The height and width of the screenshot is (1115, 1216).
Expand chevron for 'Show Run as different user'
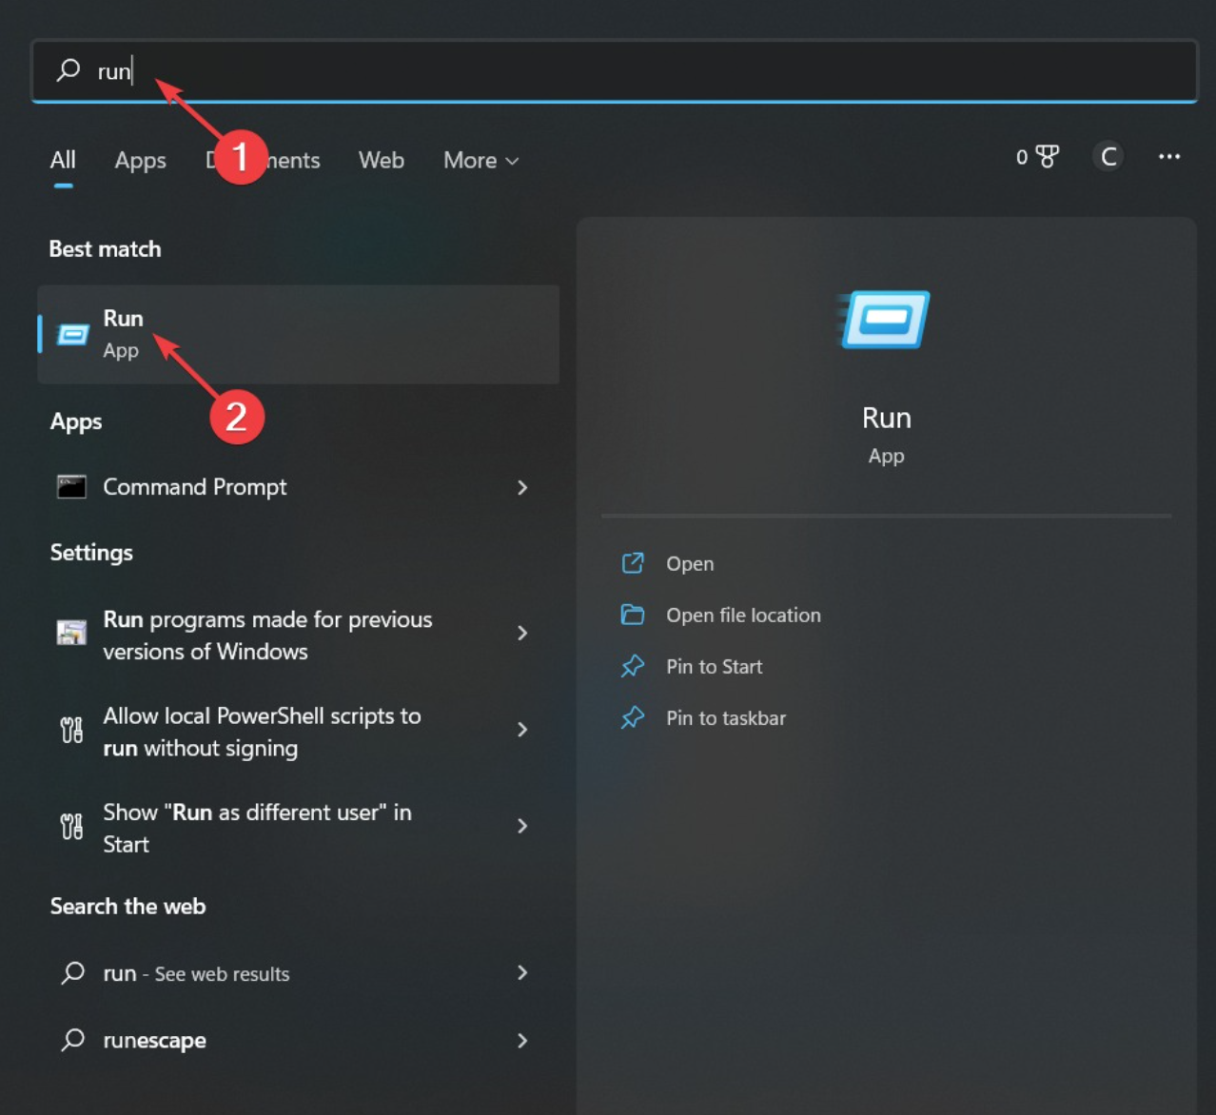(522, 826)
